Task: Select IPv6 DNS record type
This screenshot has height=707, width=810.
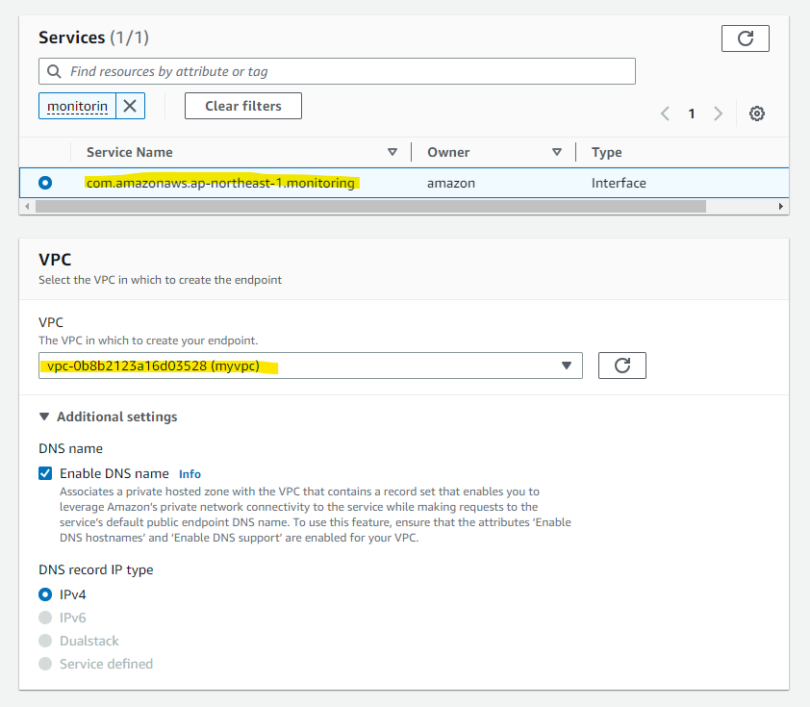Action: tap(45, 618)
